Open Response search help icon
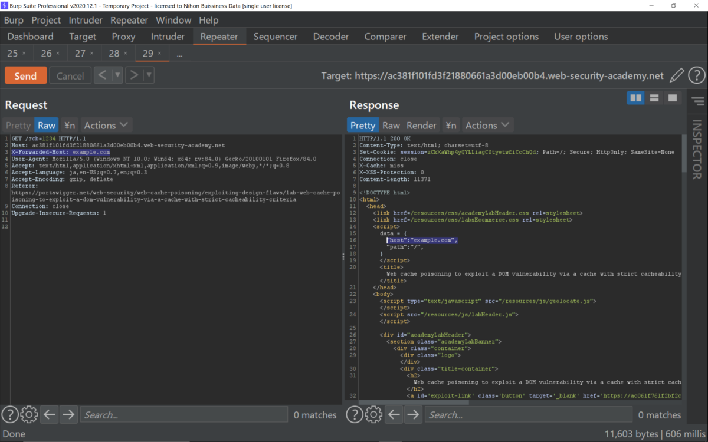Image resolution: width=708 pixels, height=442 pixels. (x=354, y=415)
